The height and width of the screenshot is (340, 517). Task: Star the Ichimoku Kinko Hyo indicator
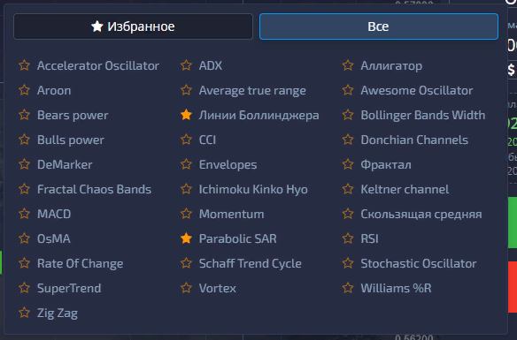[x=186, y=189]
